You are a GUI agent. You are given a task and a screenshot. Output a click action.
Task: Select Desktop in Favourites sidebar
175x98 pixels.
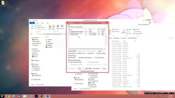(x=35, y=39)
